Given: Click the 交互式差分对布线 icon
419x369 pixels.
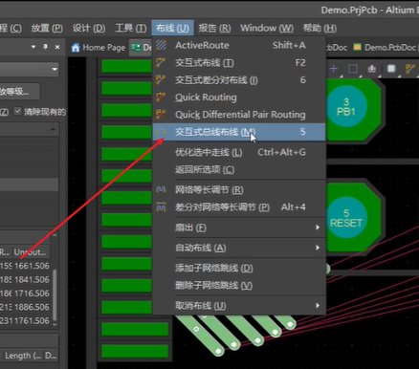Looking at the screenshot, I should (x=161, y=79).
